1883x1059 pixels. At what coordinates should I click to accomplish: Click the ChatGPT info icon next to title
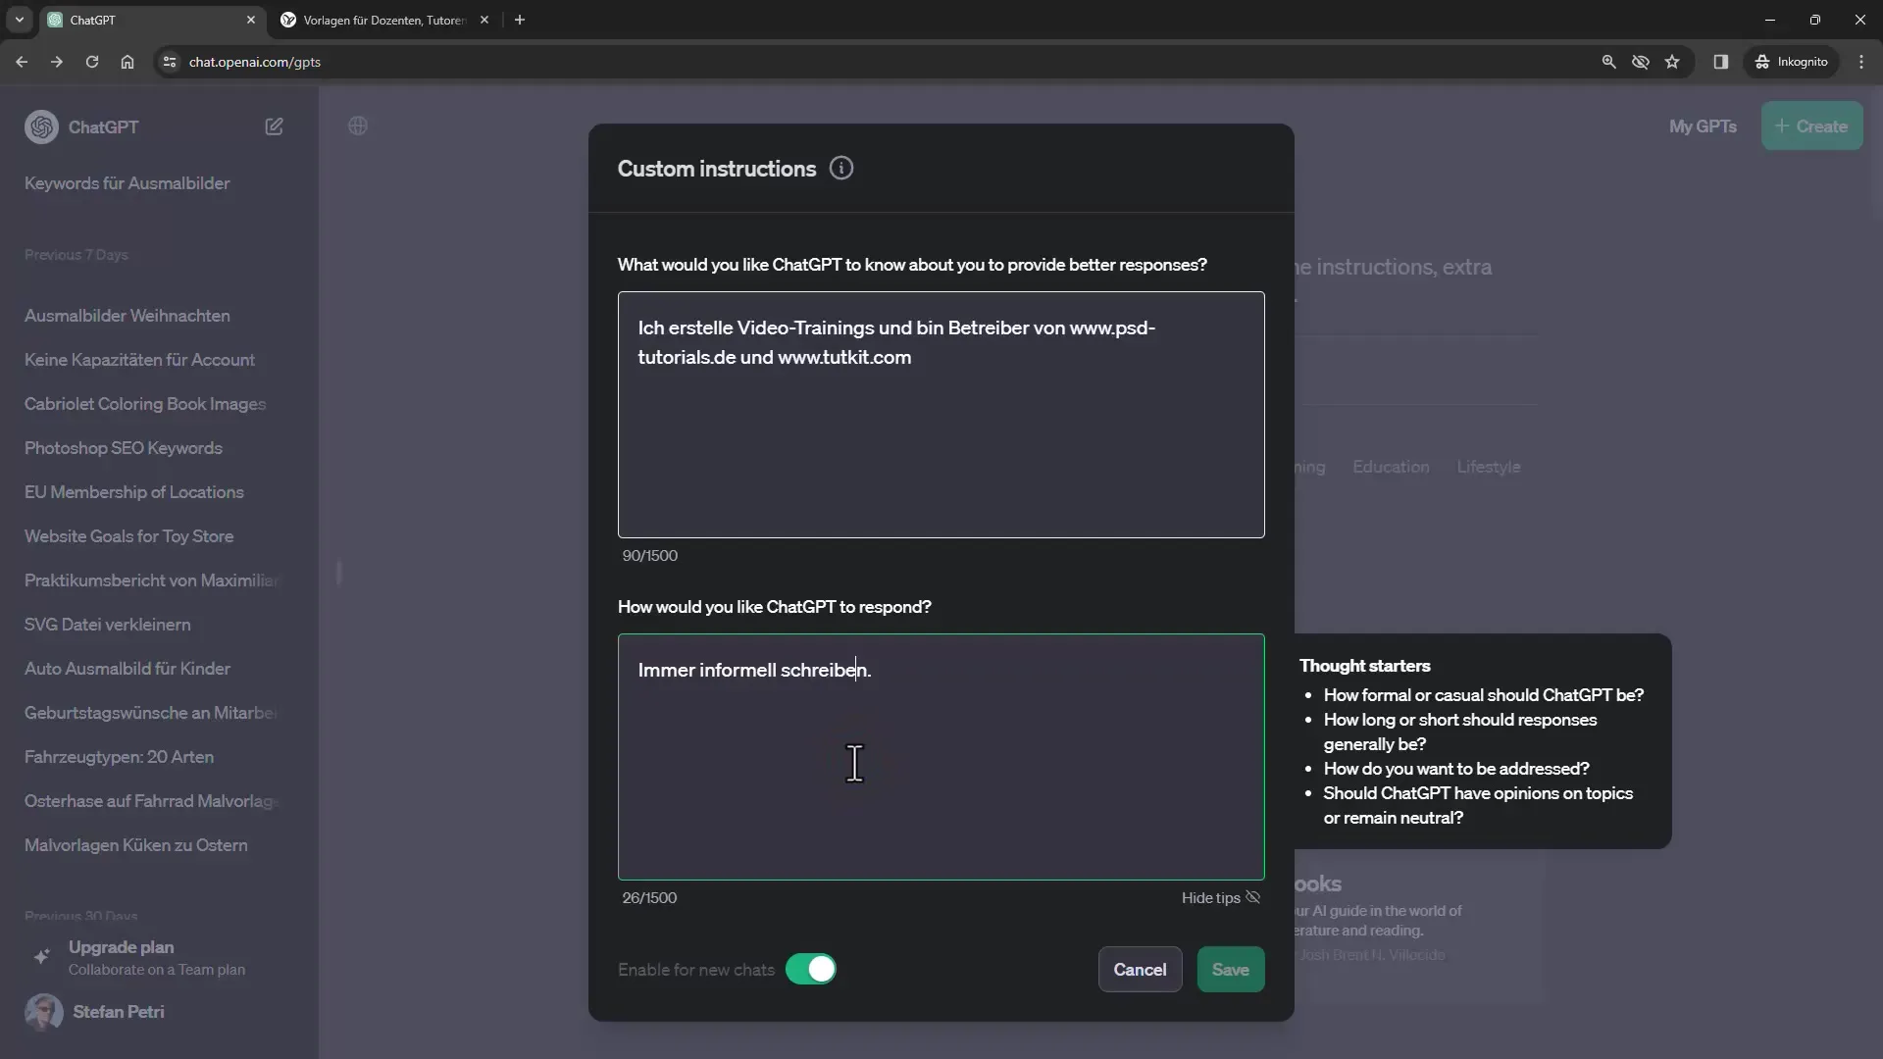pos(840,168)
